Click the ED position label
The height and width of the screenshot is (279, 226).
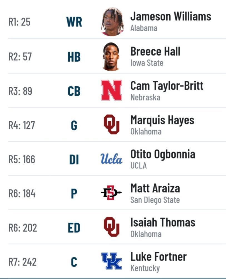click(74, 228)
